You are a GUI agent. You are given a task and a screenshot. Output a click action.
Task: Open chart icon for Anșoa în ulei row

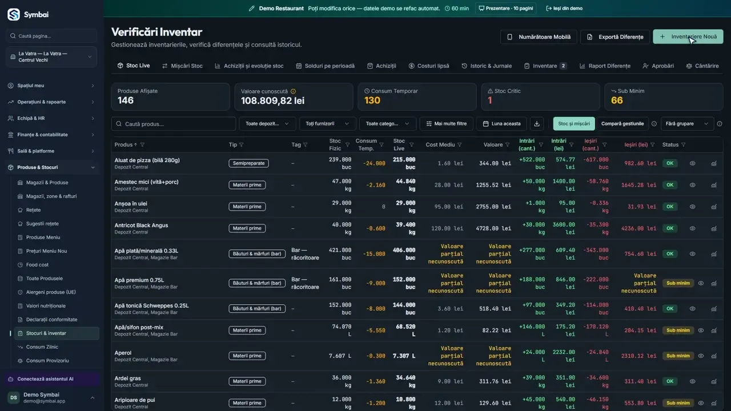point(714,207)
